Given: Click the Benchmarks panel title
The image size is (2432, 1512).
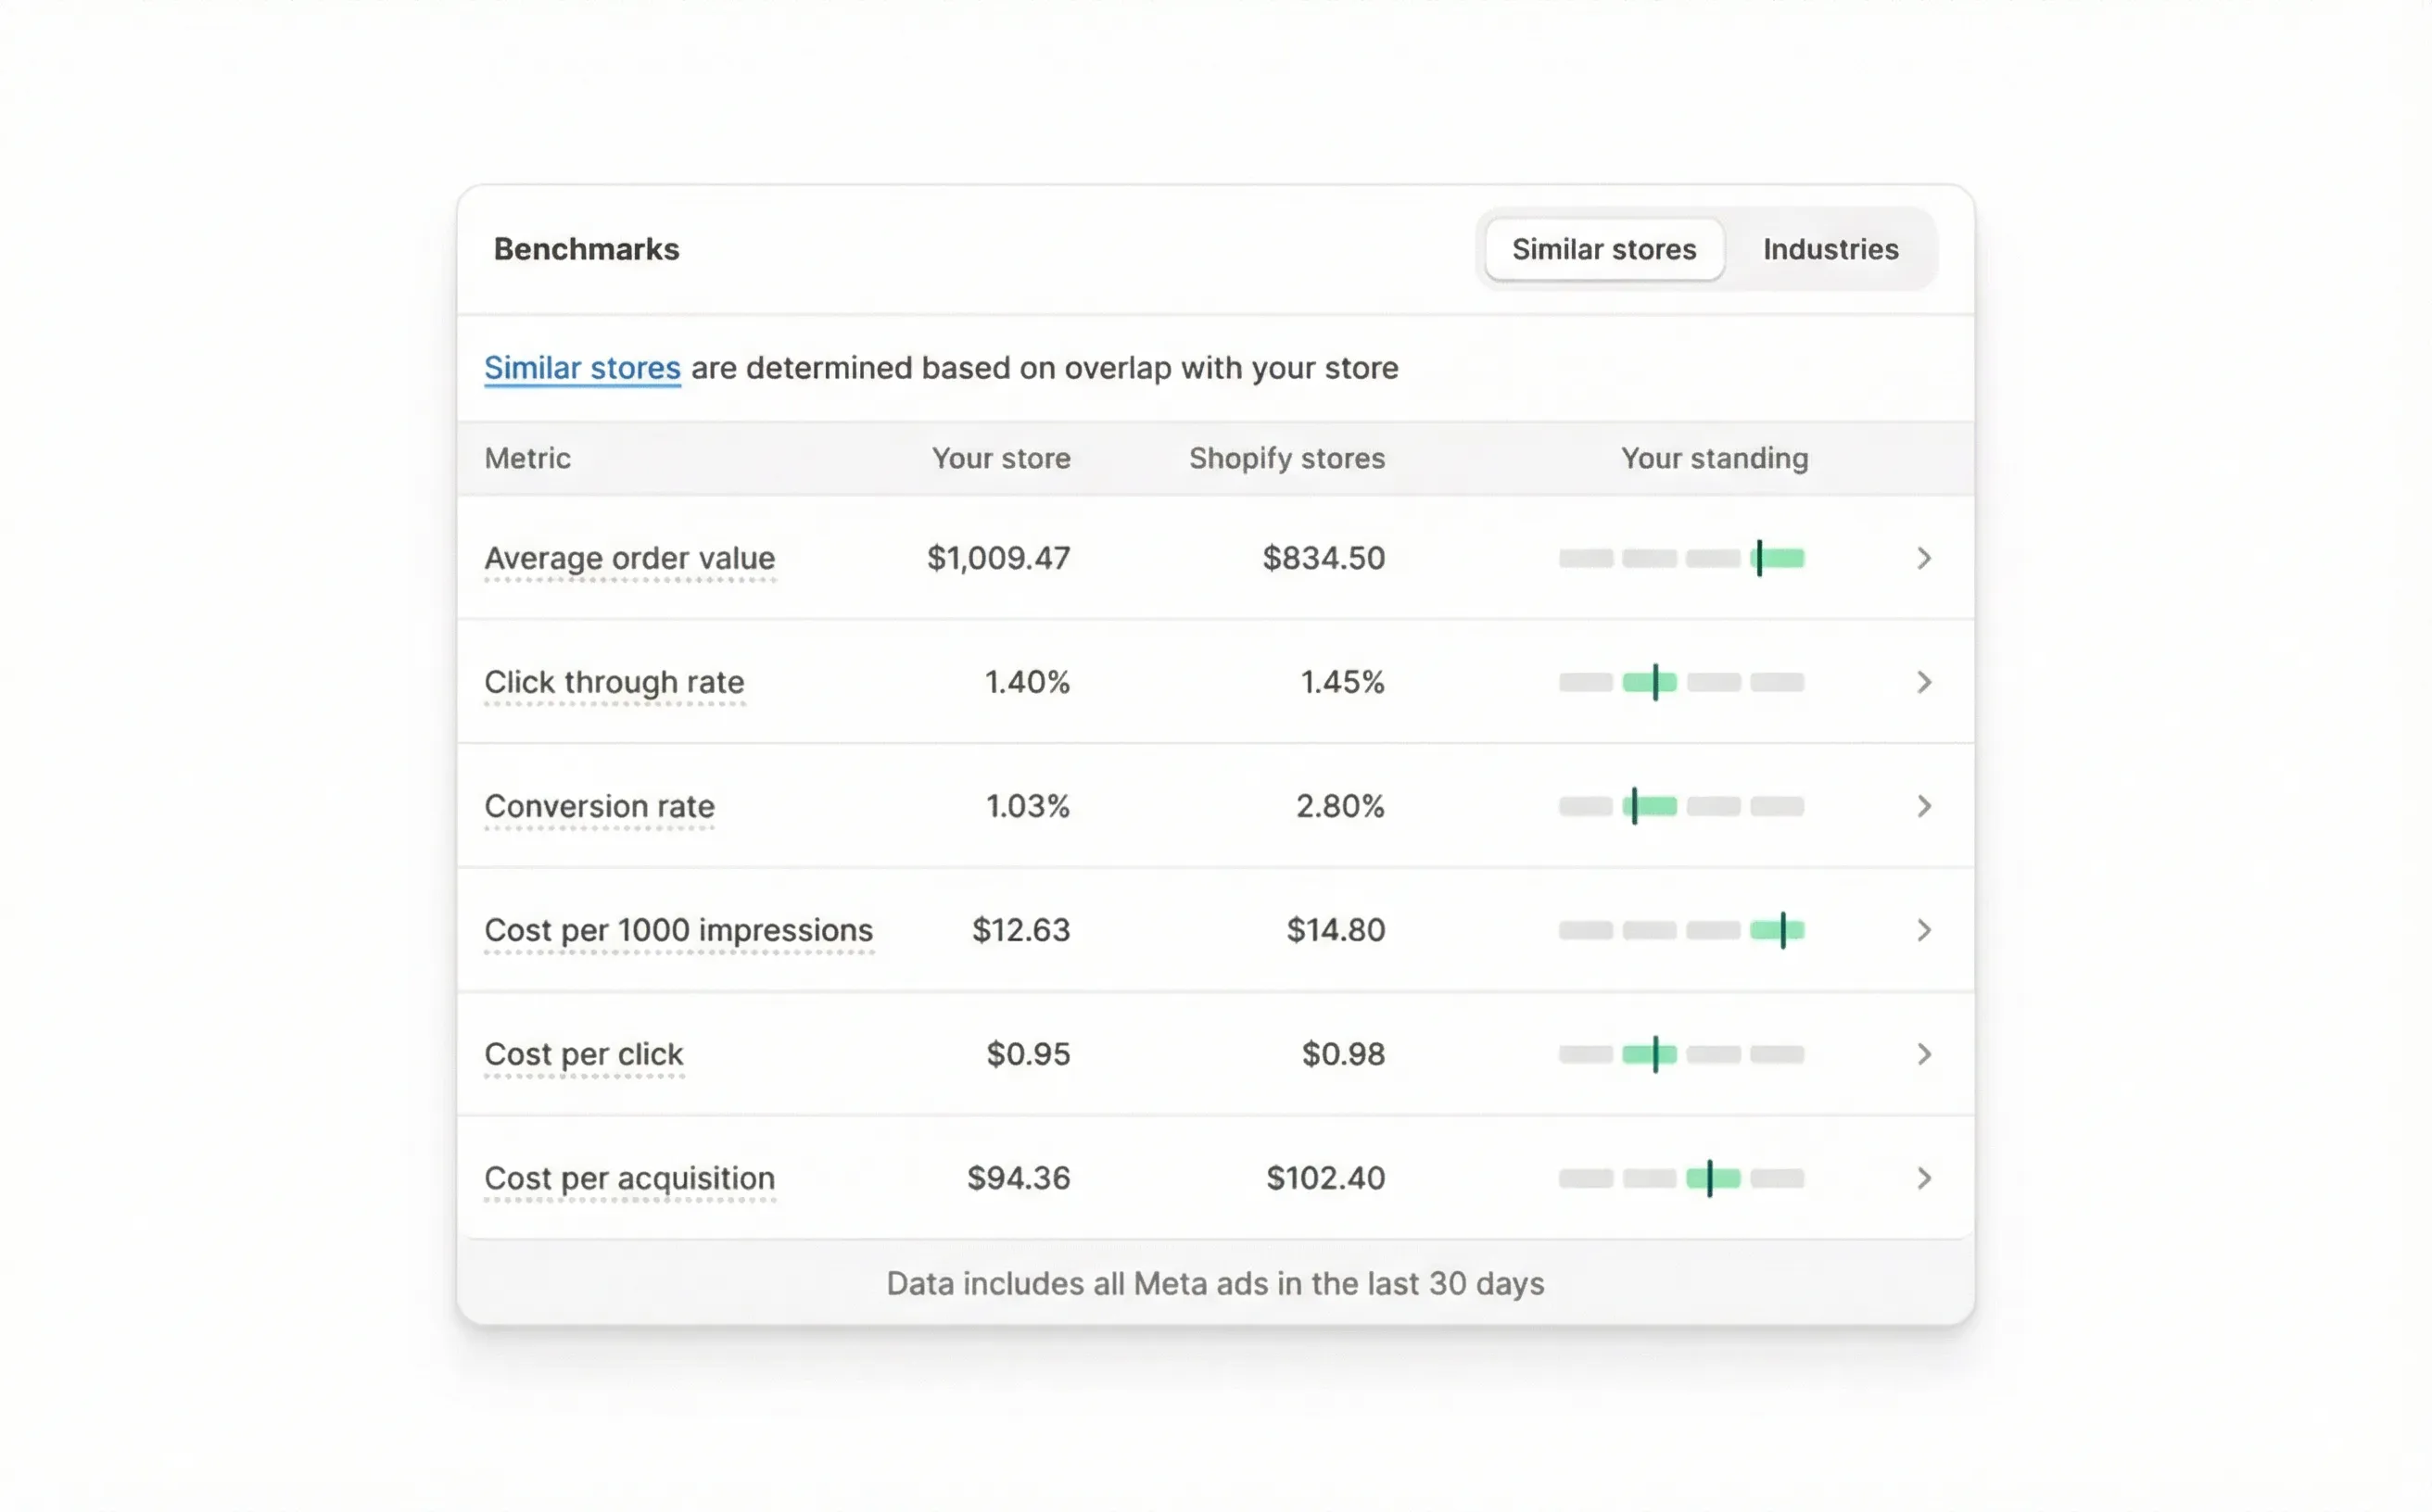Looking at the screenshot, I should click(587, 249).
